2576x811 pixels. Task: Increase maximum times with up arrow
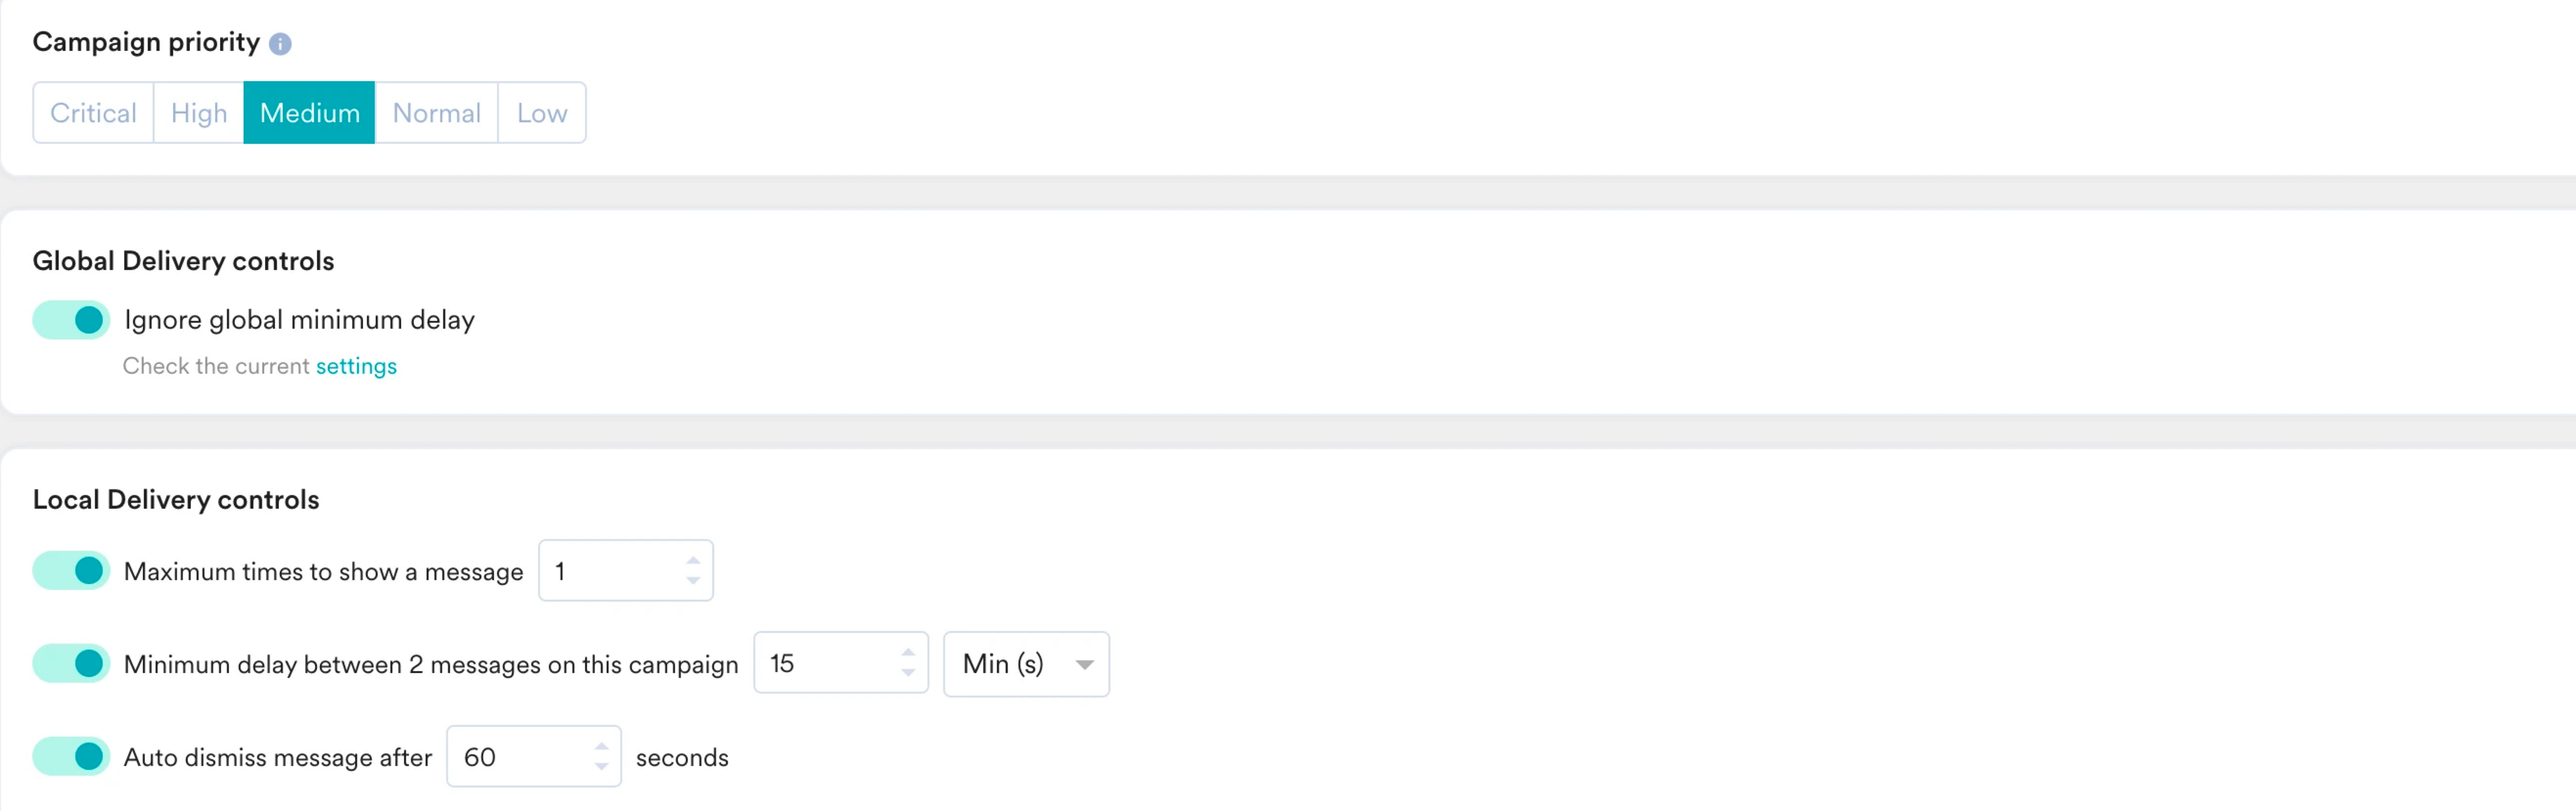point(693,560)
